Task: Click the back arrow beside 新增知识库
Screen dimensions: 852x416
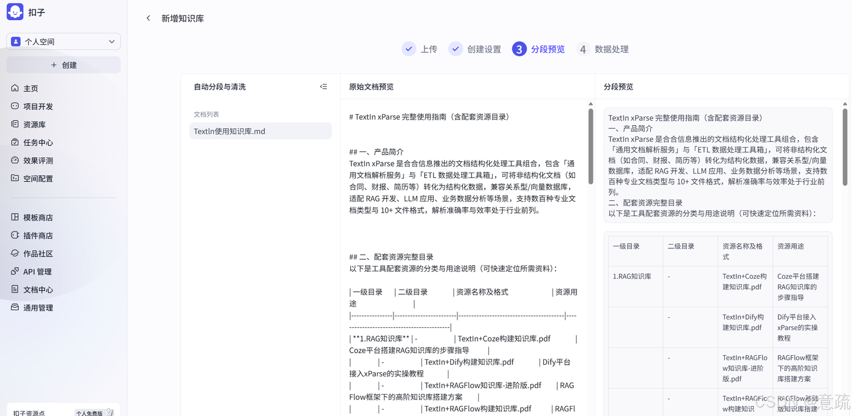Action: [x=149, y=18]
